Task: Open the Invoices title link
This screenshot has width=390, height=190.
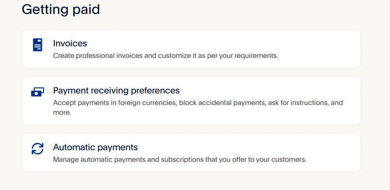Action: [70, 43]
